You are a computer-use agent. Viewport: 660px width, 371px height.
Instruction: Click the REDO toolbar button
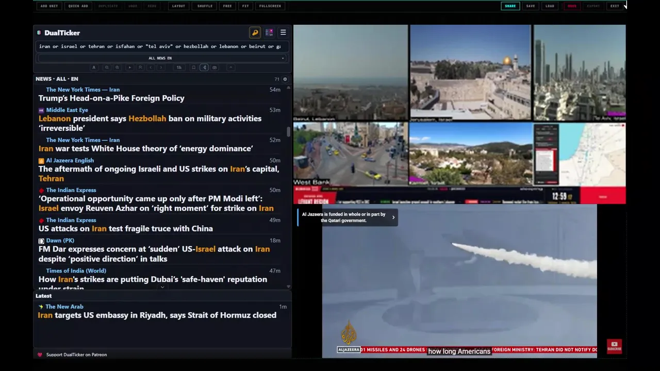tap(152, 6)
